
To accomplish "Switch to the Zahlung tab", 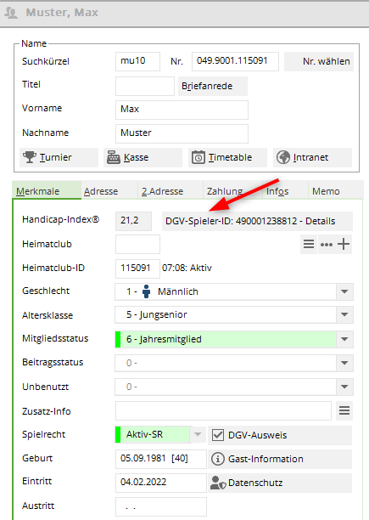I will point(225,191).
